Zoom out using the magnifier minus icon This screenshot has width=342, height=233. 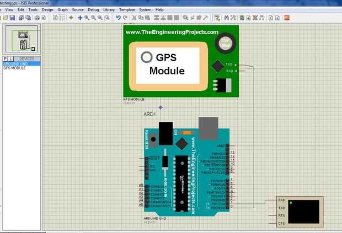pyautogui.click(x=94, y=18)
